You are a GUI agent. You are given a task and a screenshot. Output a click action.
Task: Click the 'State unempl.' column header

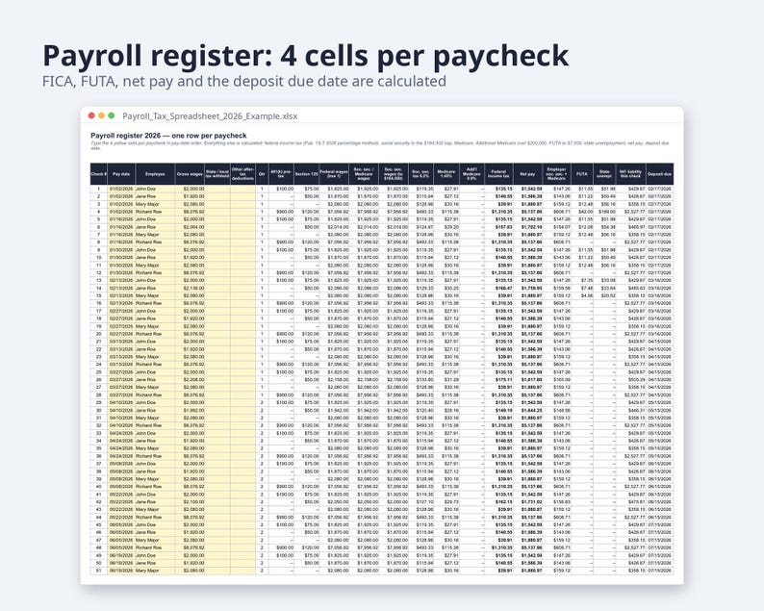point(604,174)
